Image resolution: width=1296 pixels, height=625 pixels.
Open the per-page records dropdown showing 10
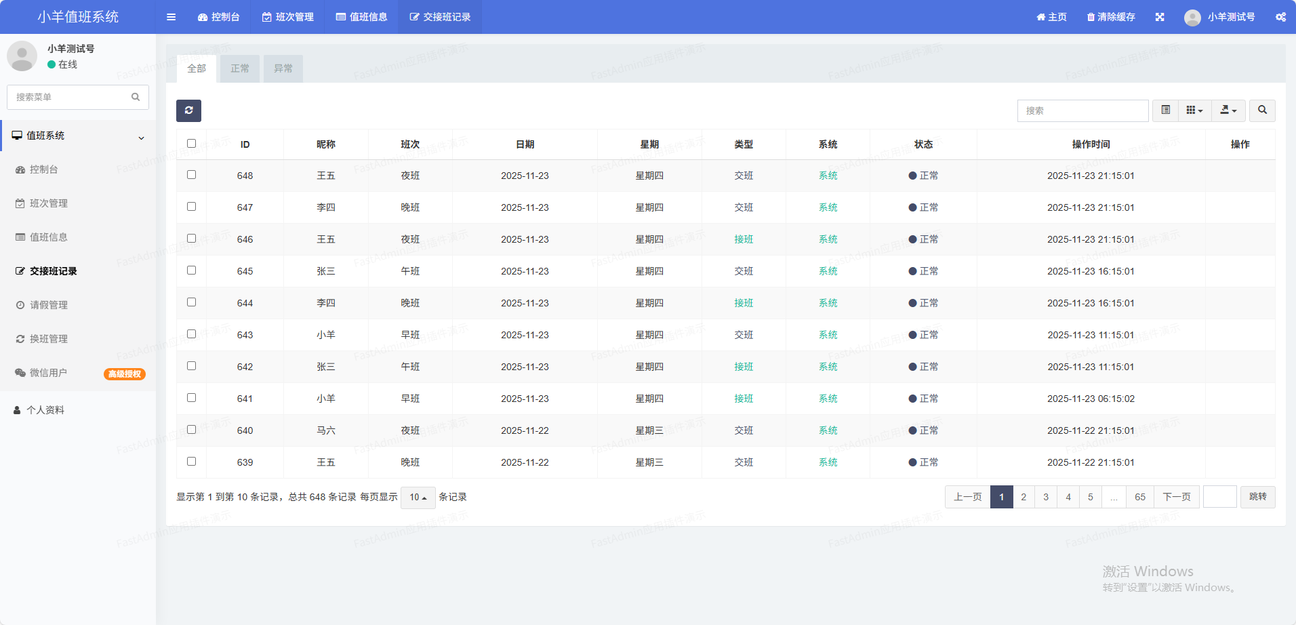point(418,498)
